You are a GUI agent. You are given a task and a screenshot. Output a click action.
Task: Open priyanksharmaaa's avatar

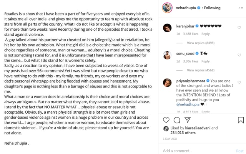[x=167, y=83]
